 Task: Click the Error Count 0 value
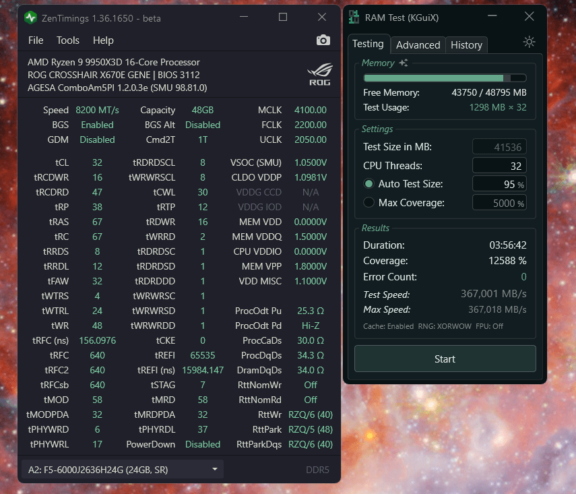(x=524, y=277)
